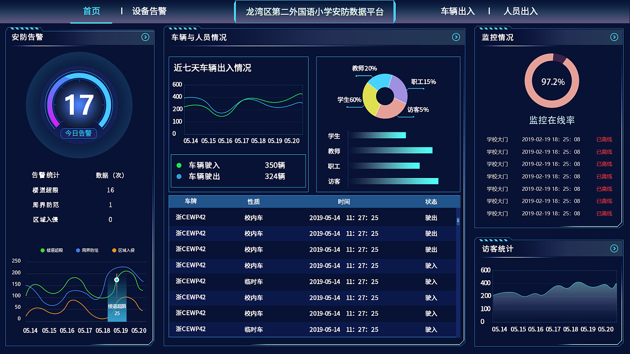Click the vehicle table scrollbar thumb

click(458, 221)
